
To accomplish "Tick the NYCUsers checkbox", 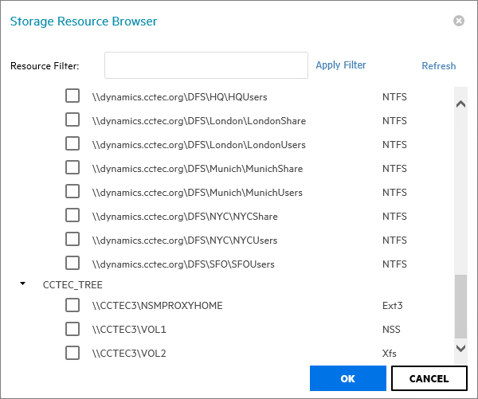I will 72,240.
